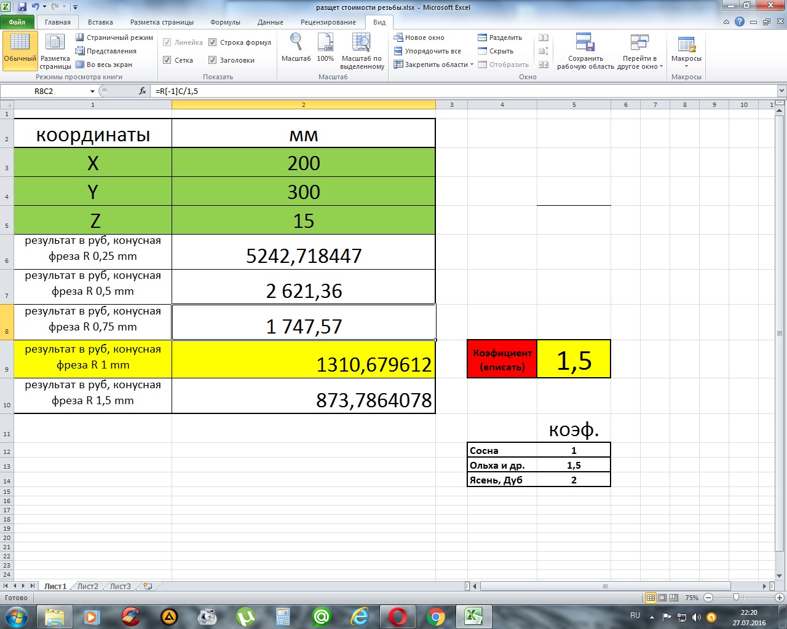Screen dimensions: 787x629
Task: Click the formula bar with =R[-1]C/1,5
Action: point(464,91)
